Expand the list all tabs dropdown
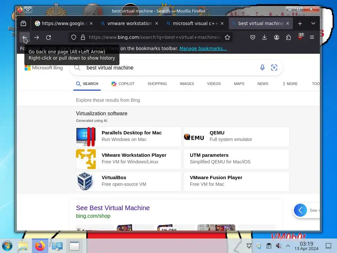The height and width of the screenshot is (253, 337). click(x=313, y=23)
